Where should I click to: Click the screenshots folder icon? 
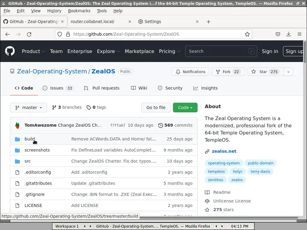(17, 150)
